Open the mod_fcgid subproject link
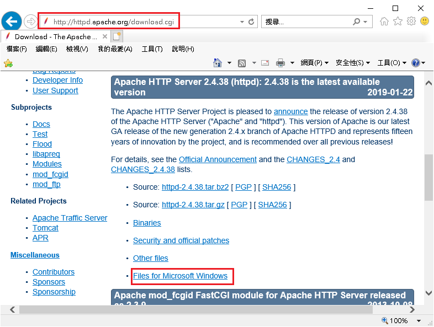The width and height of the screenshot is (434, 327). 50,174
